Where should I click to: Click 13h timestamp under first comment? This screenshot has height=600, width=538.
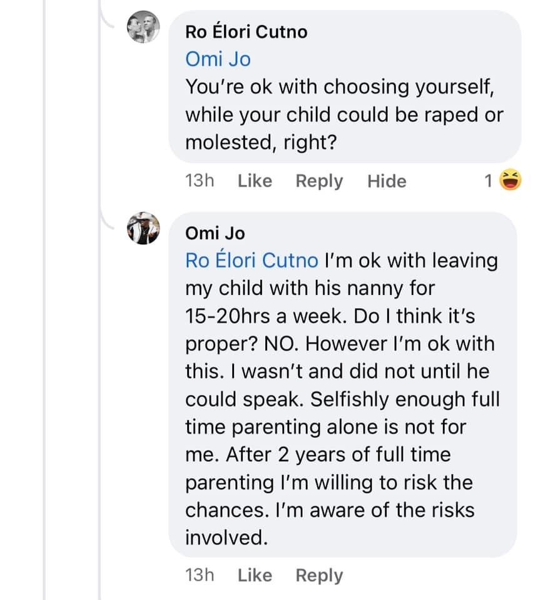[x=200, y=181]
